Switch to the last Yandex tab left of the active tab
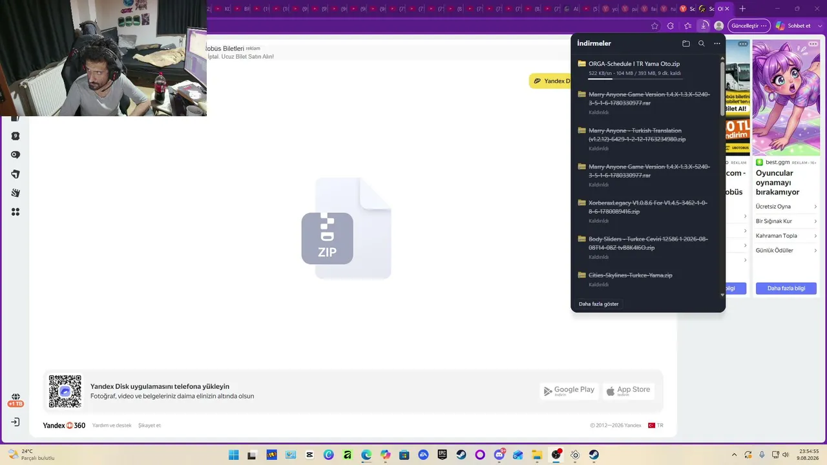The width and height of the screenshot is (827, 465). 687,9
